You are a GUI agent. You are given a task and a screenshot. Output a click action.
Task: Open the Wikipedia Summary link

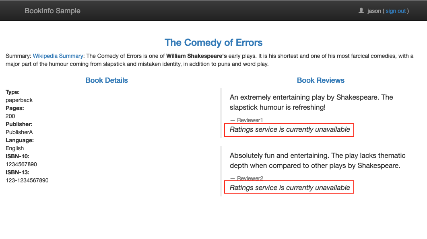[x=58, y=56]
